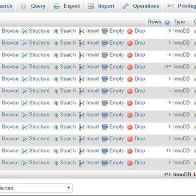Viewport: 196px width, 196px height.
Task: Click InnoDB type in the 18-rows row
Action: [x=181, y=151]
